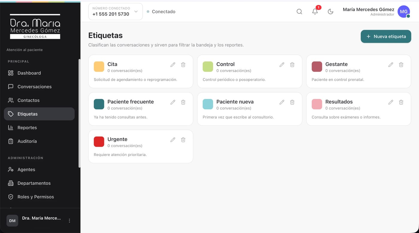419x233 pixels.
Task: Edit the Paciente frecuente label
Action: [x=173, y=102]
